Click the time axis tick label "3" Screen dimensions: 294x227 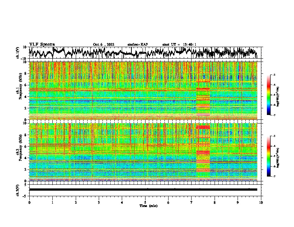pyautogui.click(x=99, y=203)
